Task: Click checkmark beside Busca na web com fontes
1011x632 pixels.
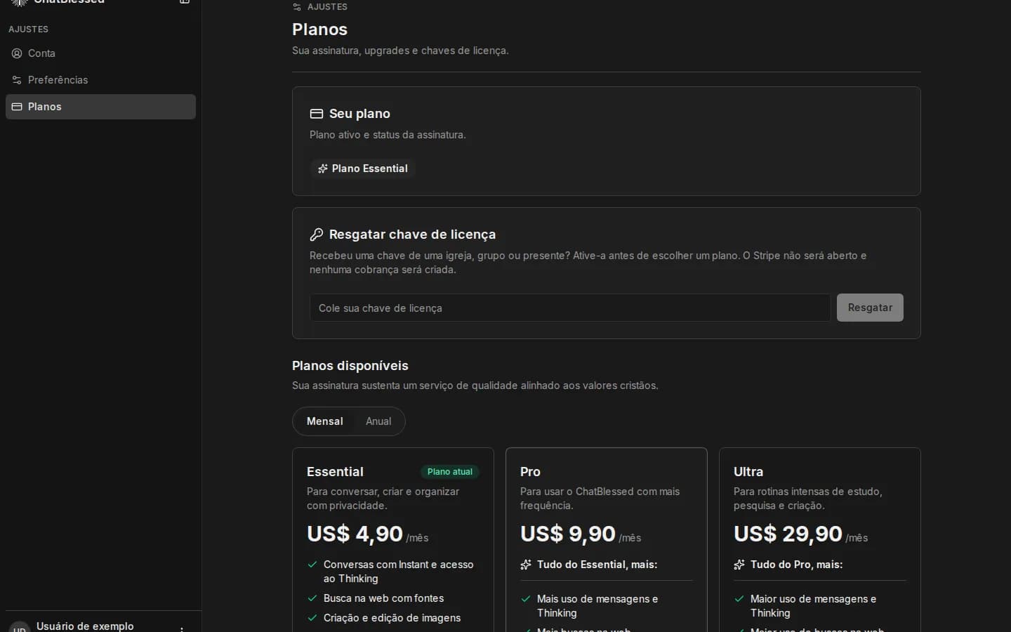Action: coord(312,598)
